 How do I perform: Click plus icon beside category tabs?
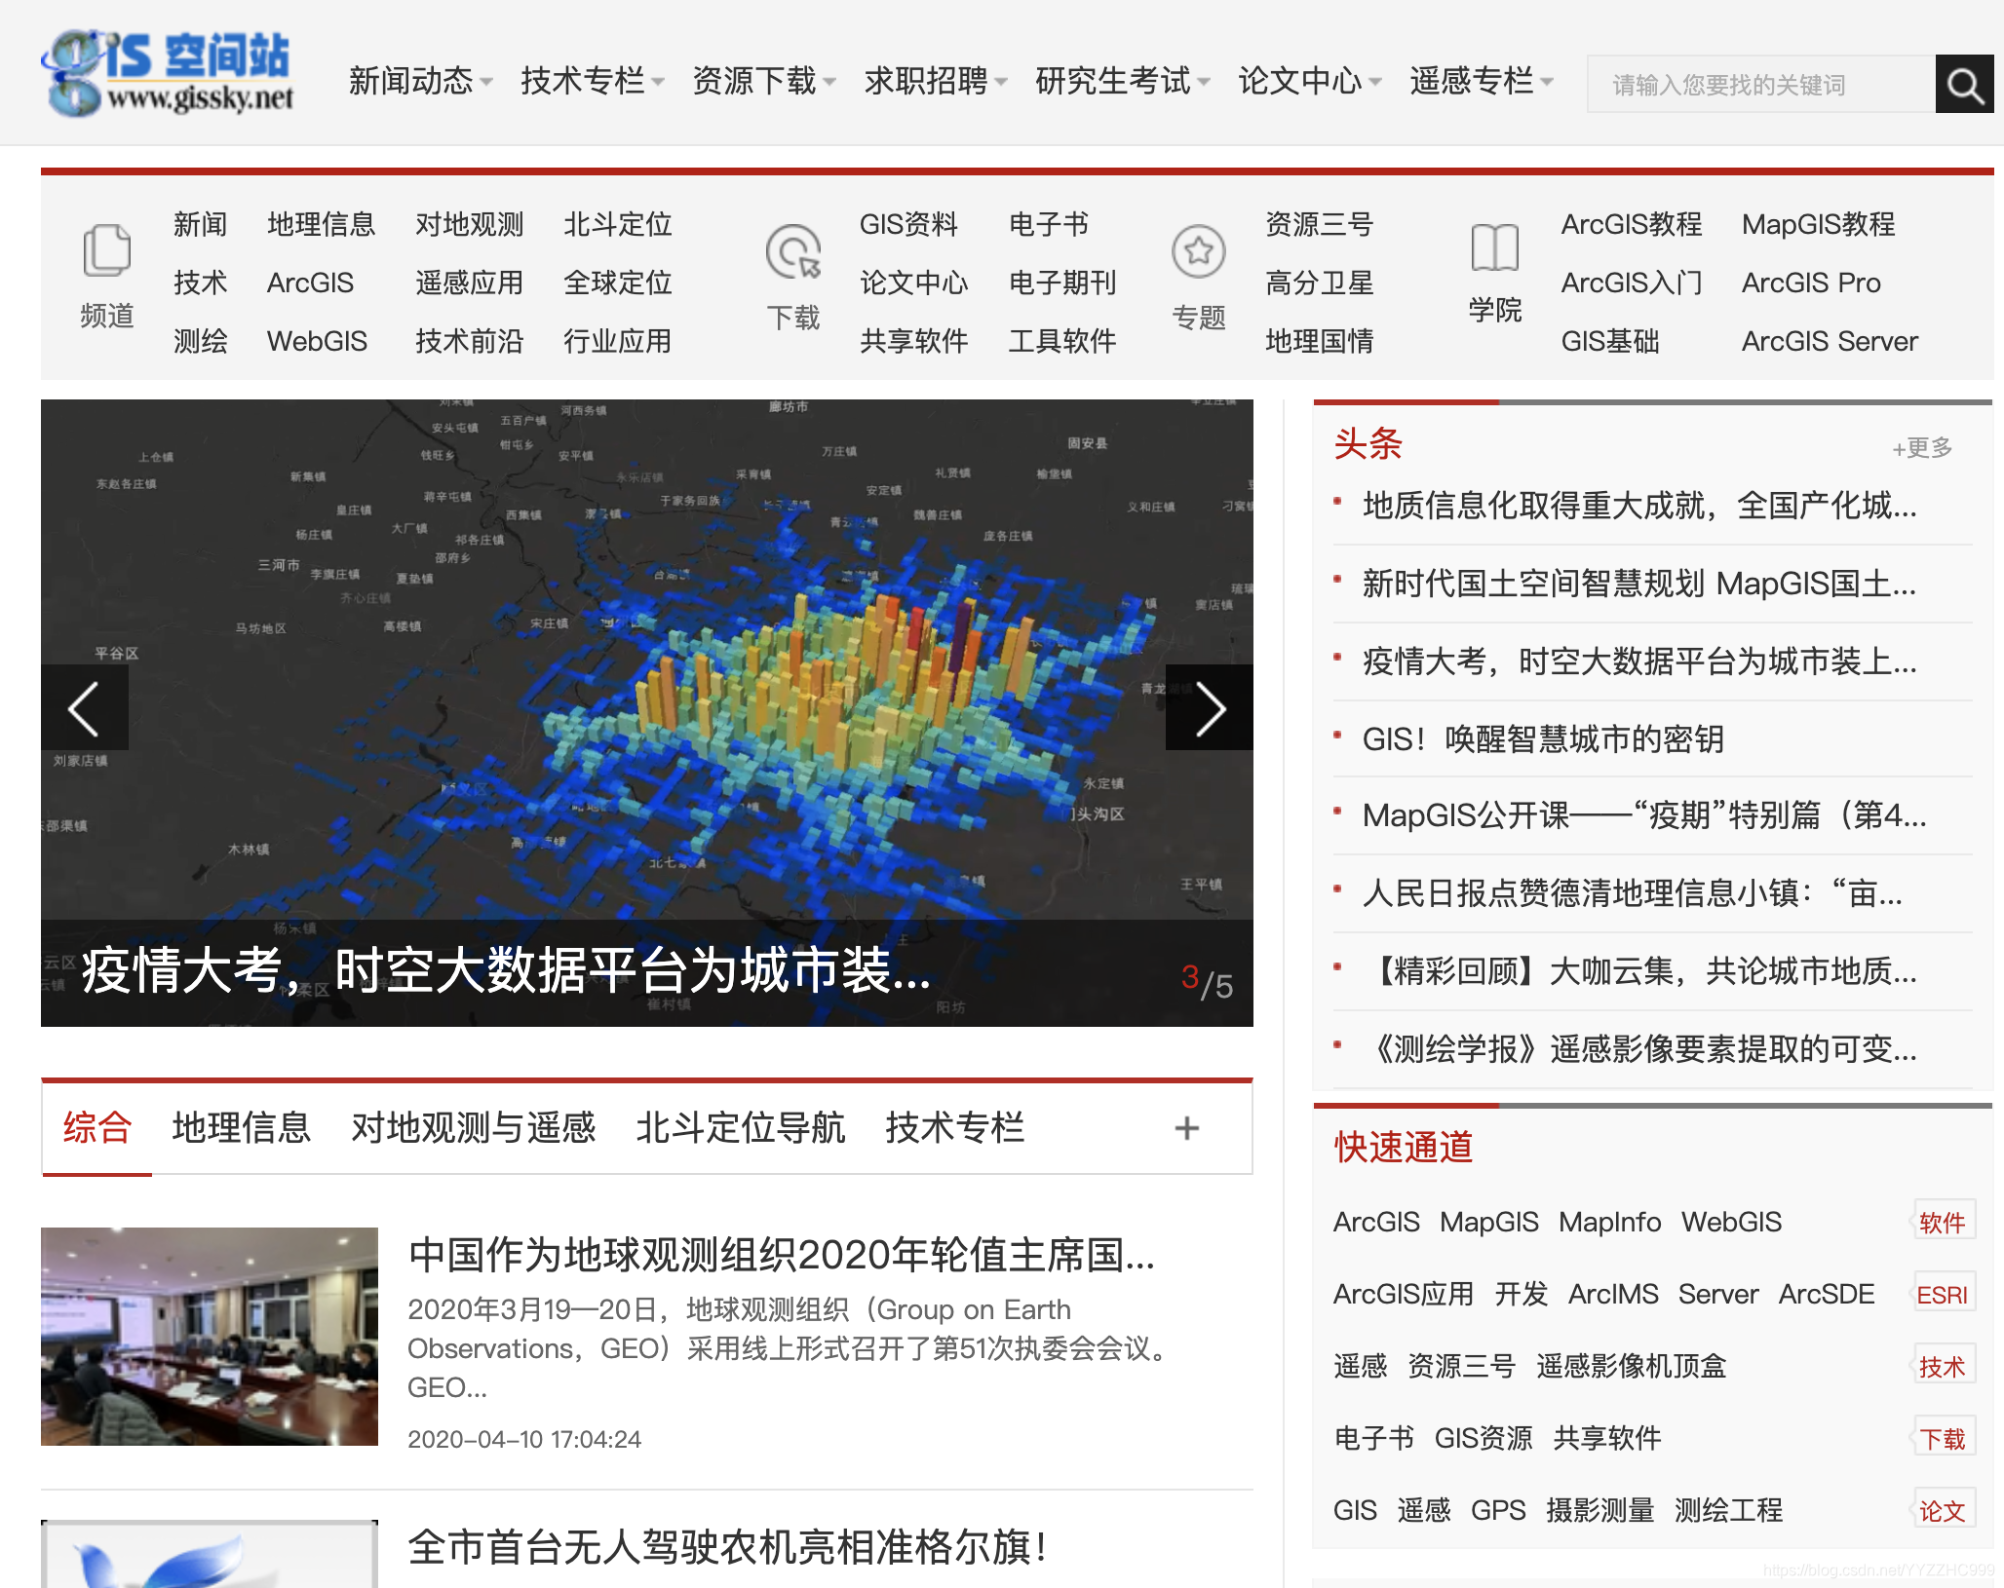pos(1186,1128)
